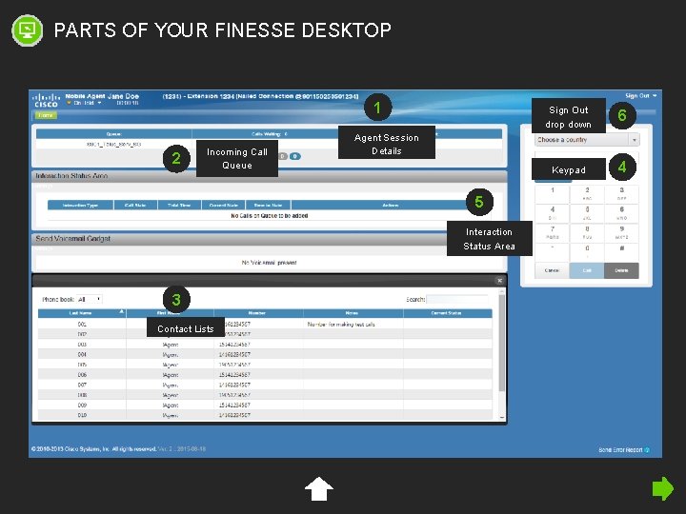Click the Number column header

[x=257, y=313]
